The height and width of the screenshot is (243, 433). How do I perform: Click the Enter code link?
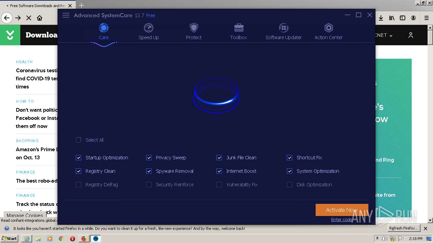coord(342,219)
